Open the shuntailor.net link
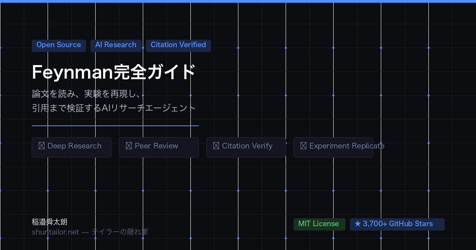This screenshot has width=476, height=250. click(56, 232)
